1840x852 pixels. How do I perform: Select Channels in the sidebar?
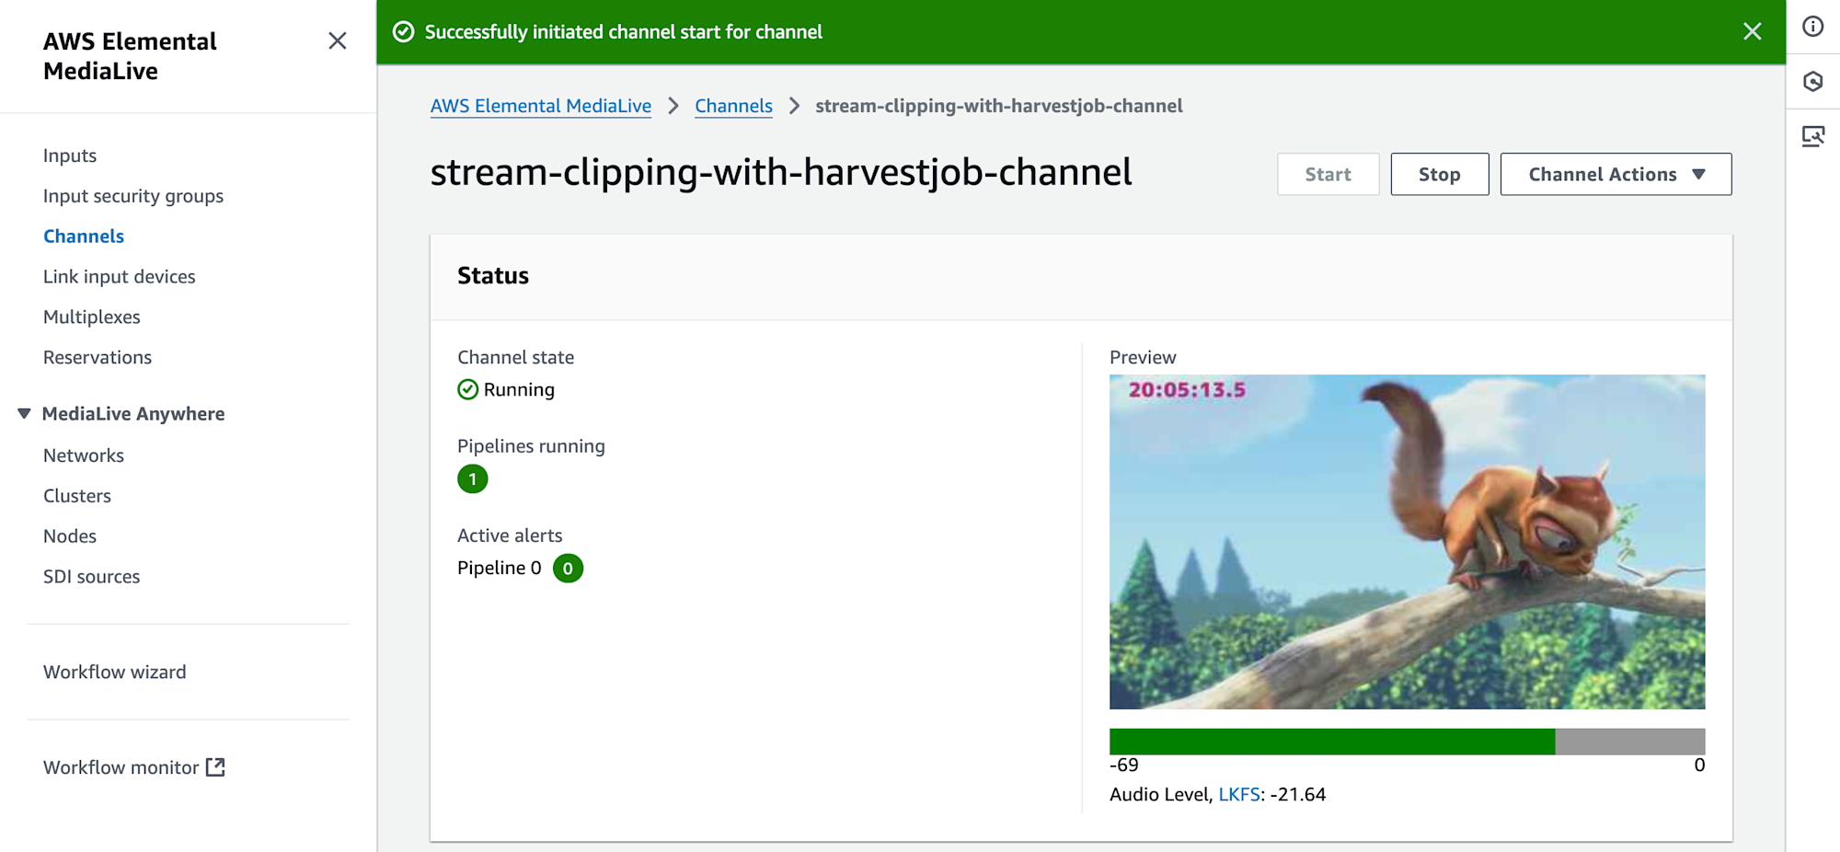tap(84, 236)
